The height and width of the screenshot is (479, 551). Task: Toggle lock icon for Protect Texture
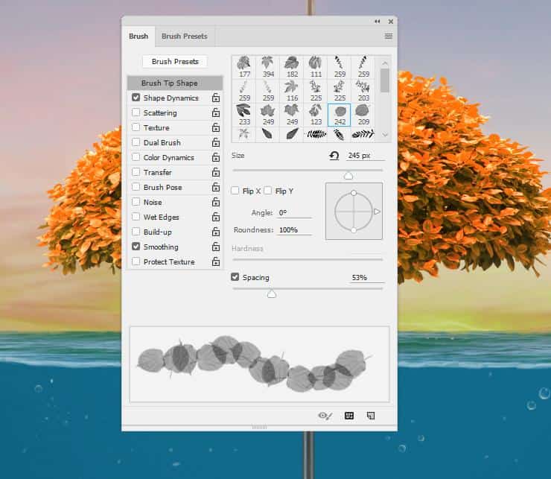click(x=216, y=261)
